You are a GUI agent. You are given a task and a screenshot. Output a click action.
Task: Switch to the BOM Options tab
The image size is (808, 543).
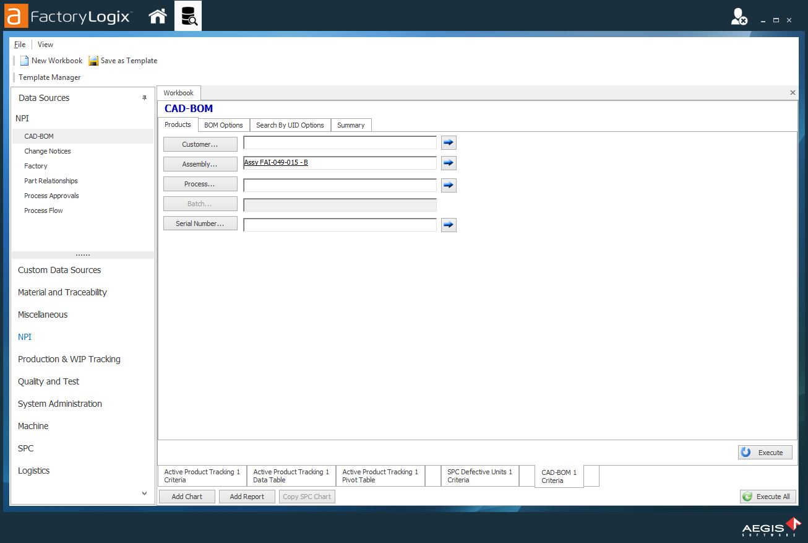[x=223, y=124]
